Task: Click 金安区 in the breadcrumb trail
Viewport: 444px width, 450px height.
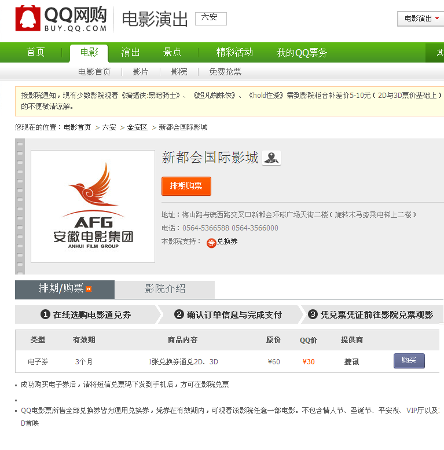Action: [x=137, y=127]
